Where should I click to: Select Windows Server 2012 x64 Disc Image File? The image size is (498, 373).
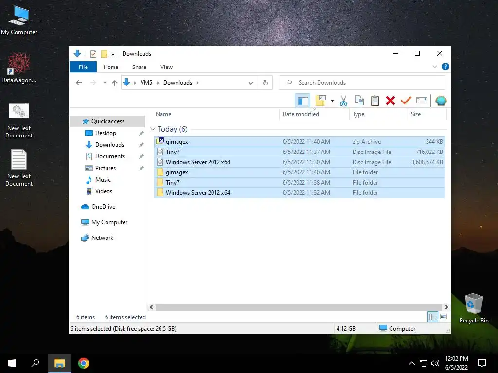pos(300,162)
